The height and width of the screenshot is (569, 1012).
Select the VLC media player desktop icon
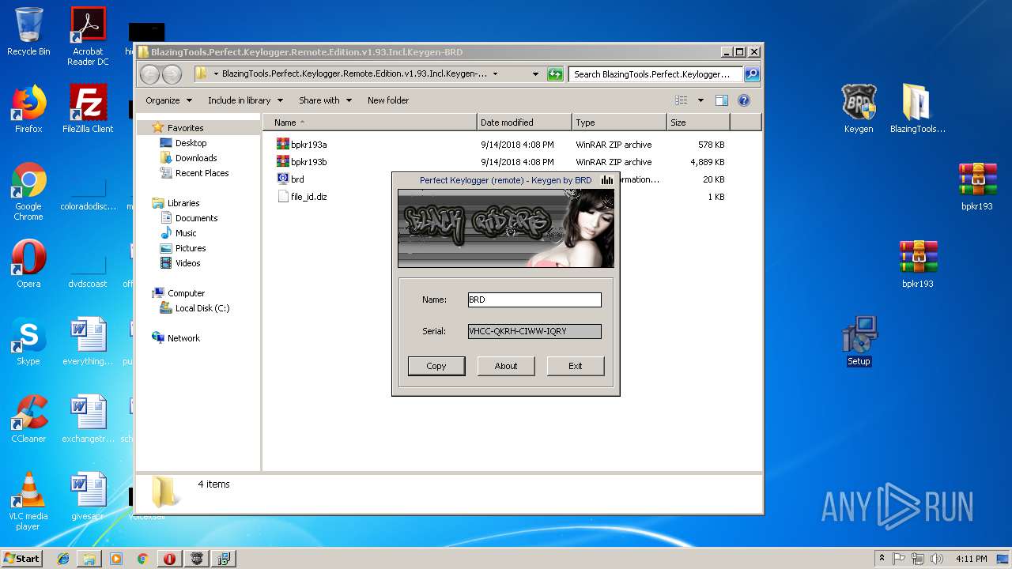click(28, 502)
